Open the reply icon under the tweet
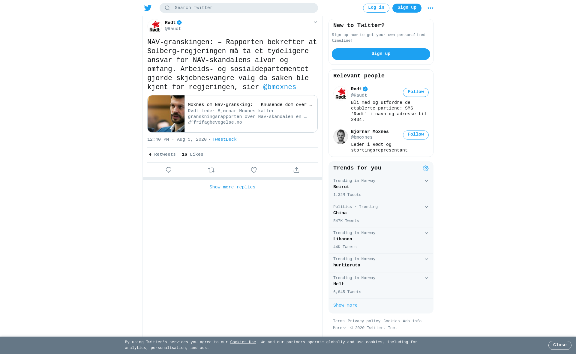The height and width of the screenshot is (354, 576). point(169,170)
